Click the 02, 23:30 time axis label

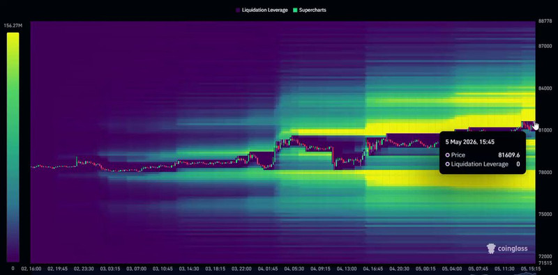coord(84,269)
